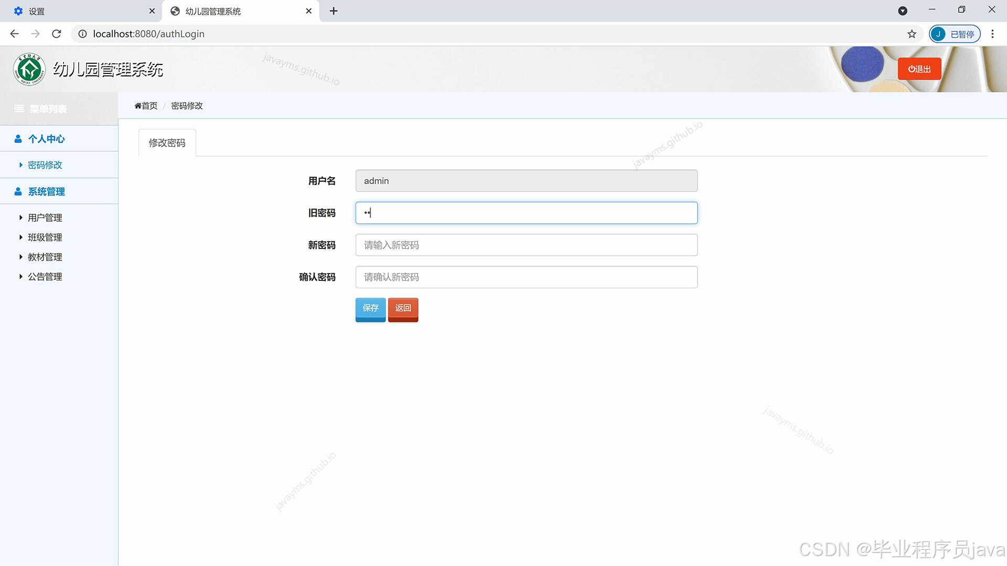Open 班级管理 in the sidebar
This screenshot has height=566, width=1007.
point(45,237)
